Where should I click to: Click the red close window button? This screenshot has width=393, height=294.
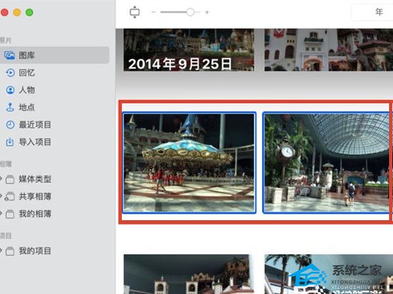(x=4, y=12)
